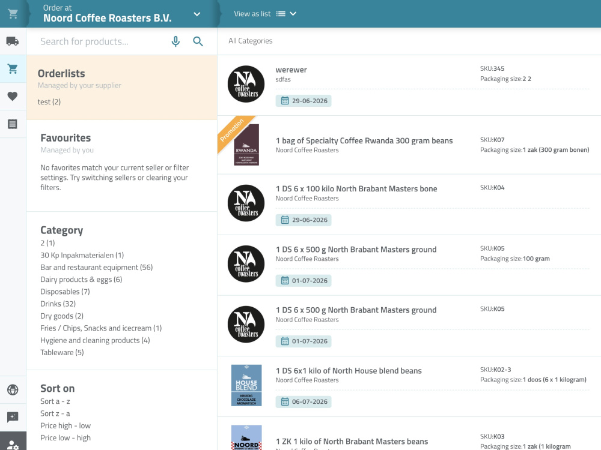Screen dimensions: 601x450
Task: Click the werewer product title
Action: [x=291, y=70]
